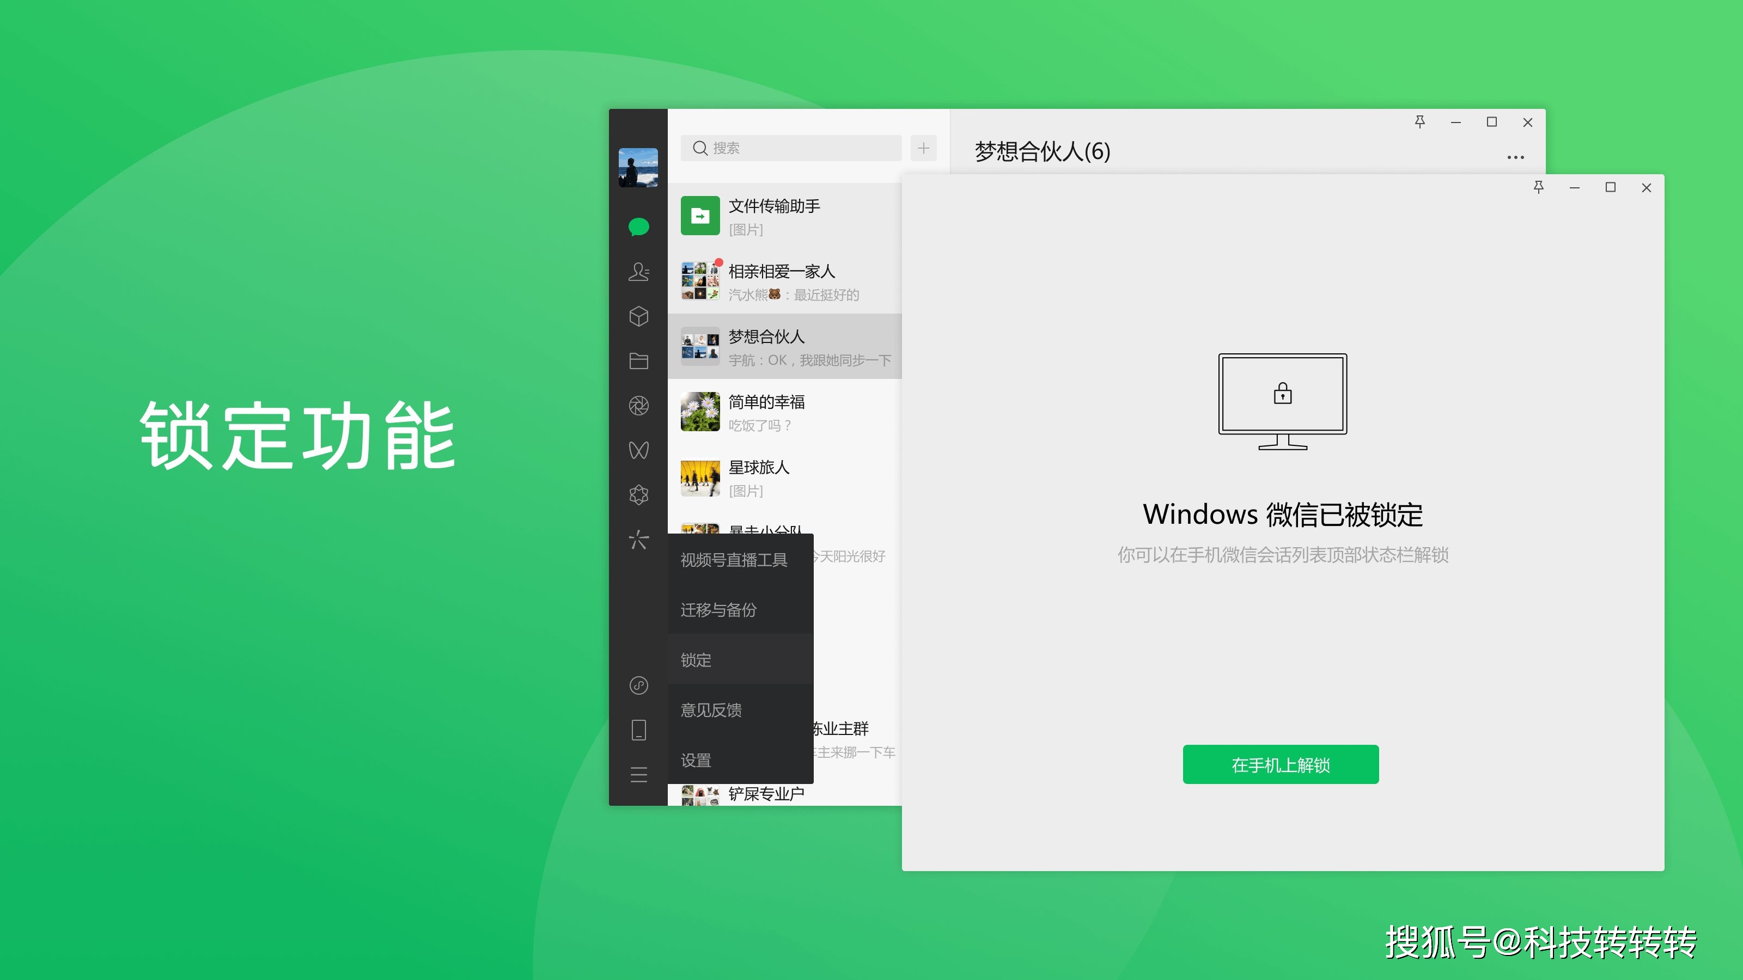The image size is (1743, 980).
Task: Open the hamburger more menu icon
Action: coord(638,774)
